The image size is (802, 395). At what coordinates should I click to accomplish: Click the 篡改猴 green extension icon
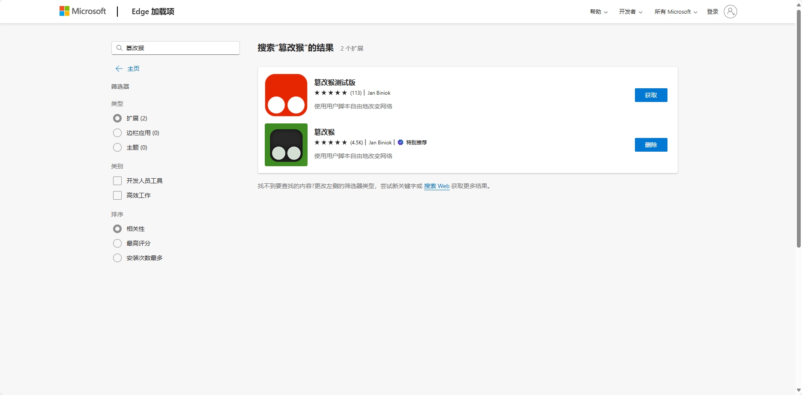click(x=285, y=145)
